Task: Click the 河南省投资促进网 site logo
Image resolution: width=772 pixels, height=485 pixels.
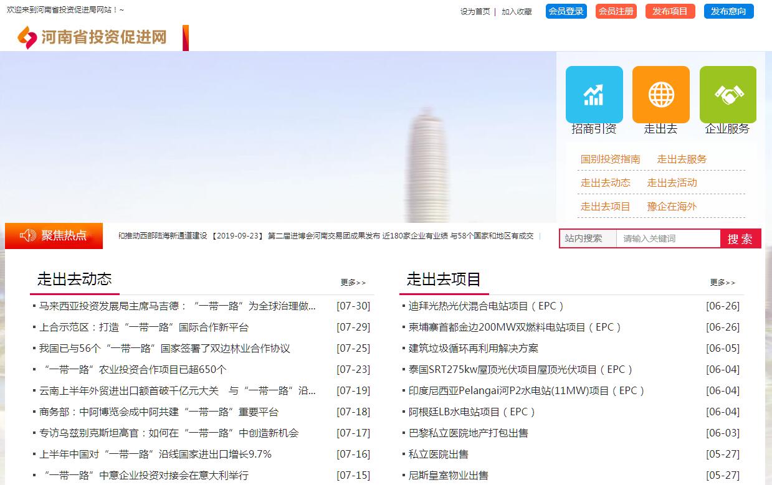Action: pos(93,37)
